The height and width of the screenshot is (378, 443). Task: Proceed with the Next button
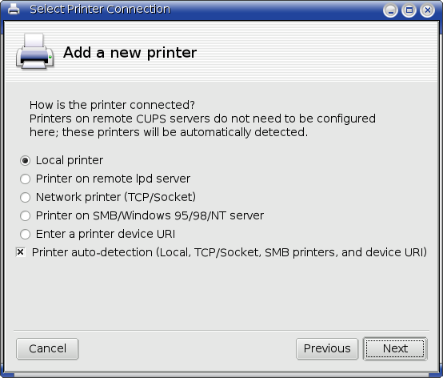tap(395, 349)
